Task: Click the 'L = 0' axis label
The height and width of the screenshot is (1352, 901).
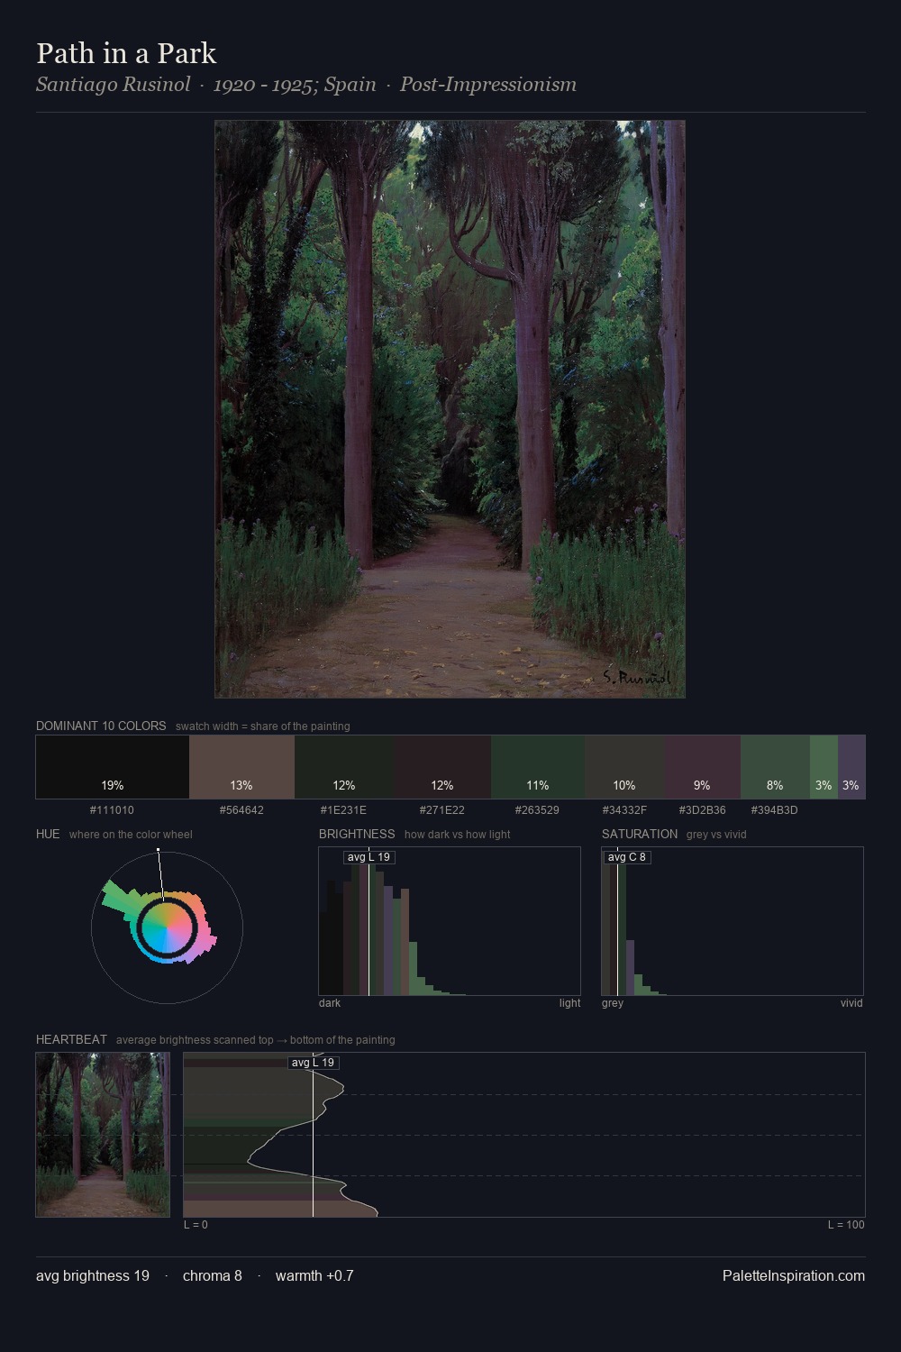Action: 196,1225
